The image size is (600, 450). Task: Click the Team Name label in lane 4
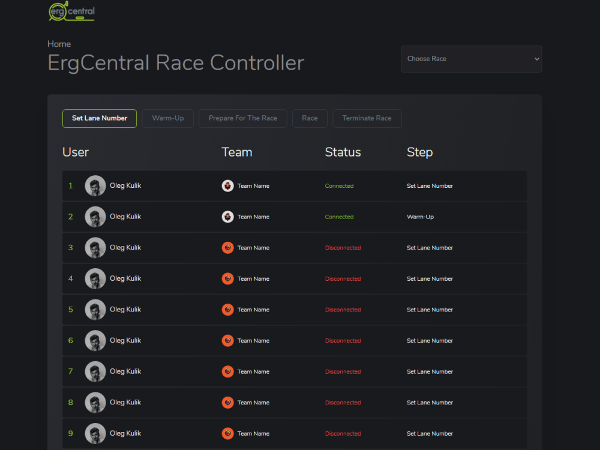tap(253, 279)
